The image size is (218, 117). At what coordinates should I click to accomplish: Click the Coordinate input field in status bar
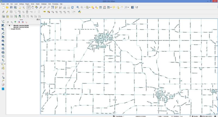click(x=140, y=116)
